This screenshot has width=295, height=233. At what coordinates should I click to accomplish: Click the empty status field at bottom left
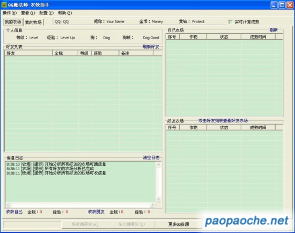(32, 224)
